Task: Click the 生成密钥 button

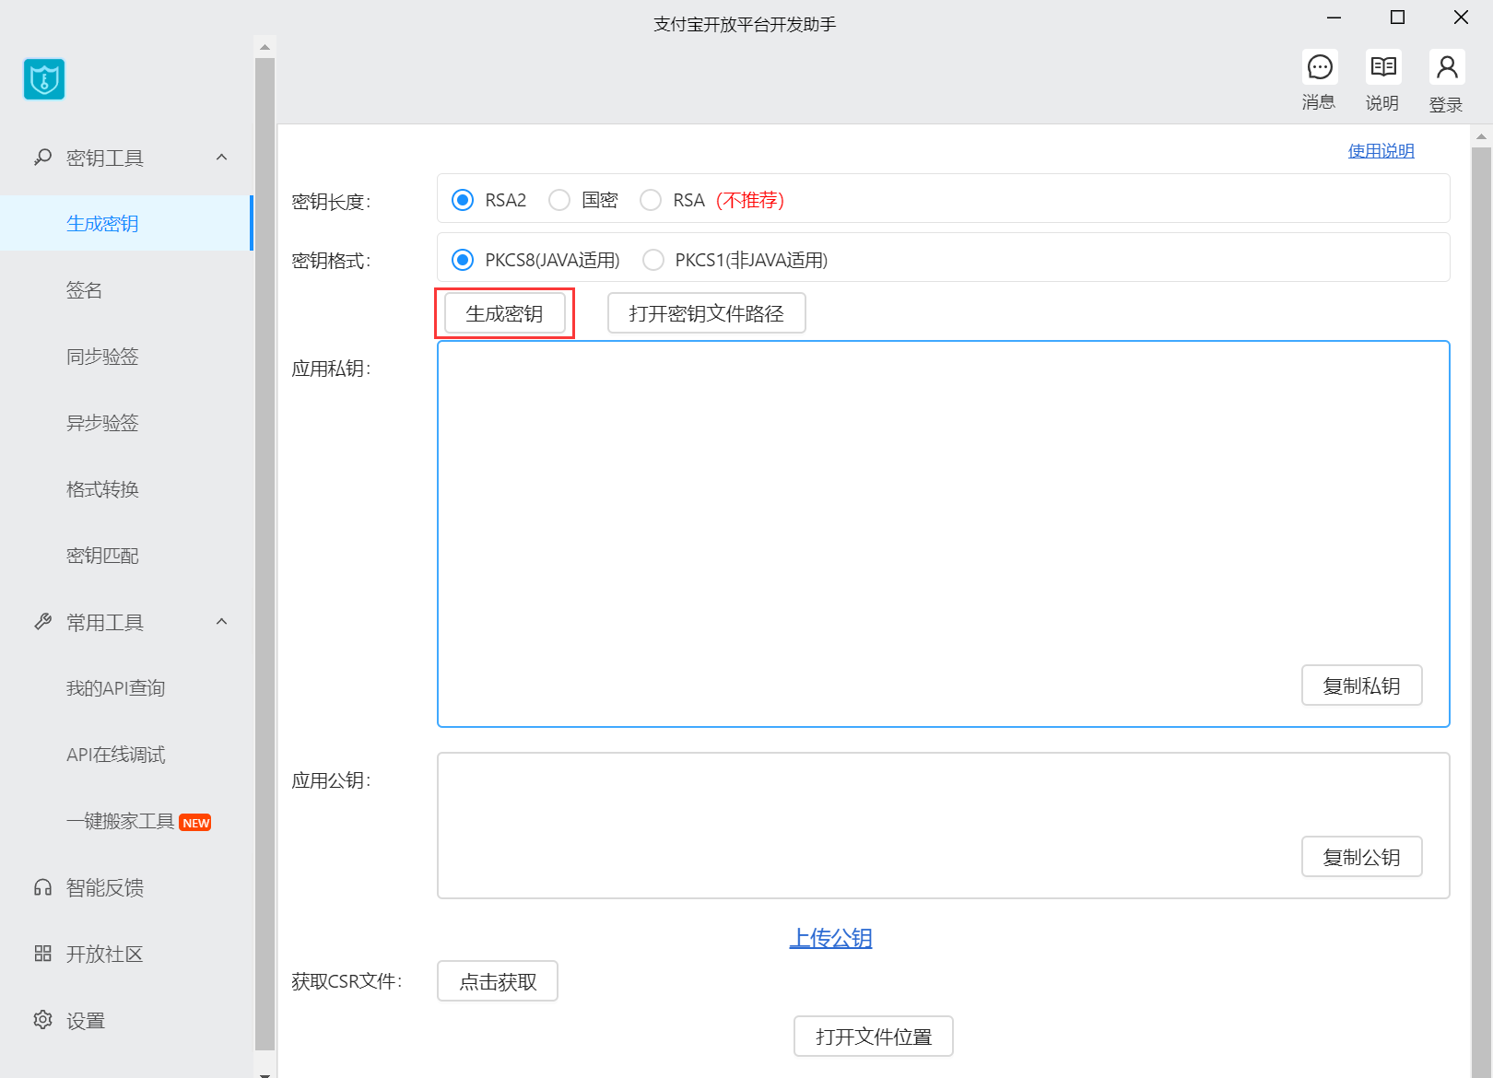Action: pos(504,313)
